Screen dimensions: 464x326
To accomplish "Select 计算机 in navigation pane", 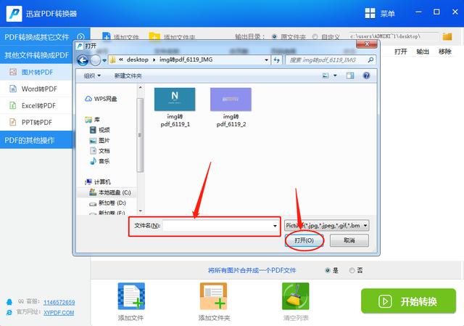I will click(x=98, y=182).
